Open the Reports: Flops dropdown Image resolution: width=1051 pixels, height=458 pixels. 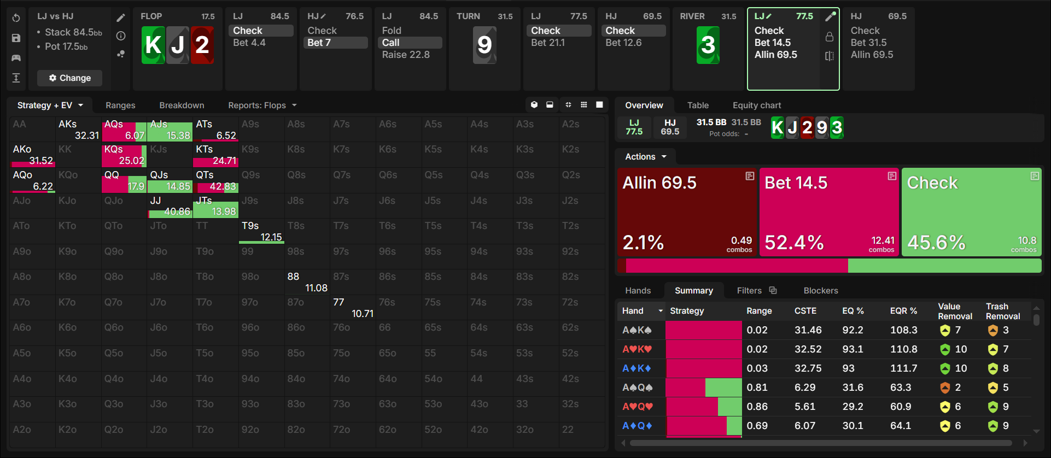point(262,105)
